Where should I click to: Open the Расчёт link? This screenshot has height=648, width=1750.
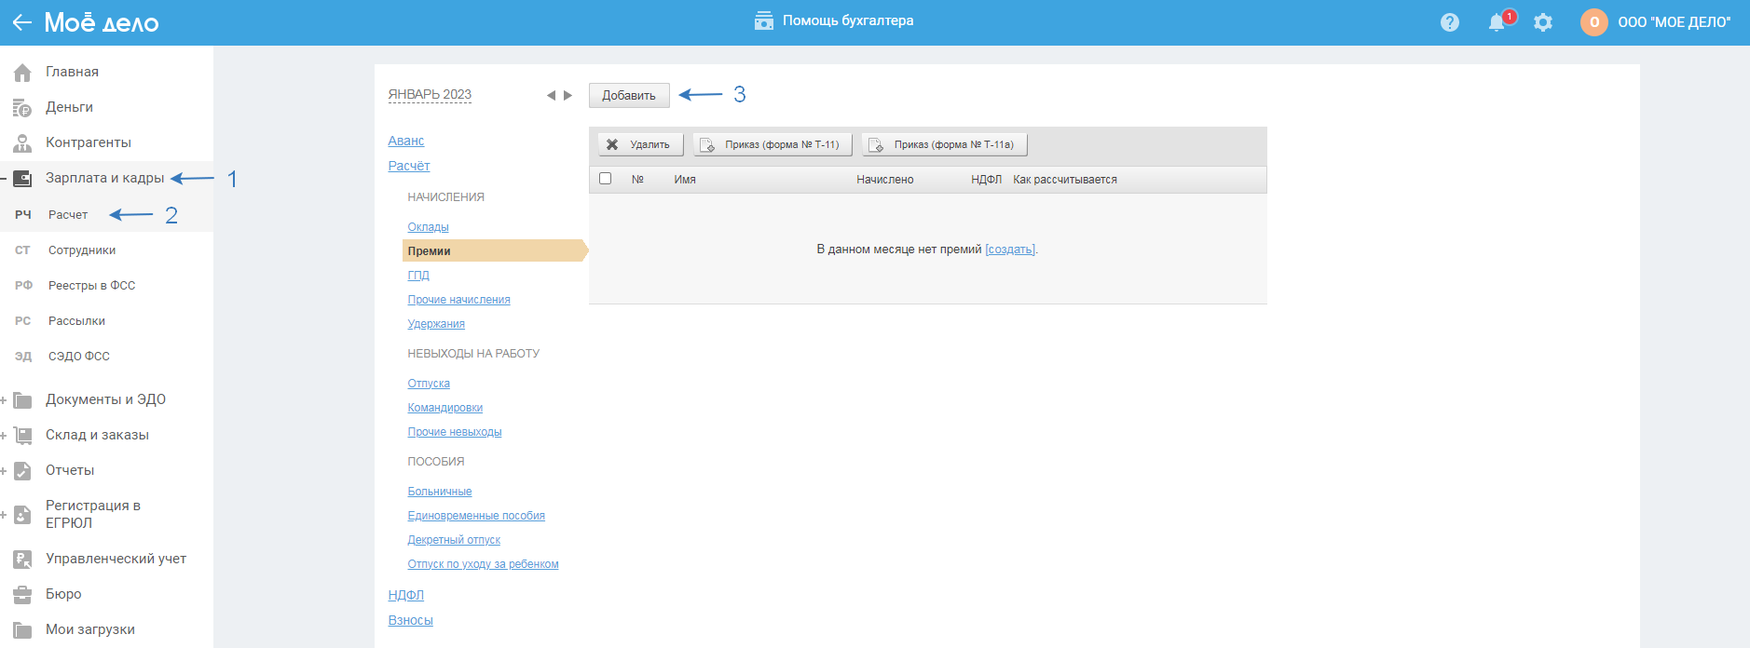tap(409, 166)
